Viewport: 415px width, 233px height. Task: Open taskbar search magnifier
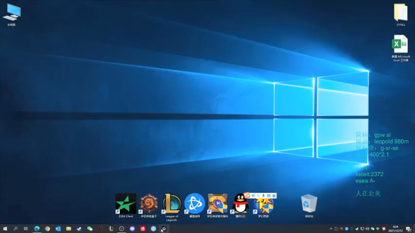point(16,229)
